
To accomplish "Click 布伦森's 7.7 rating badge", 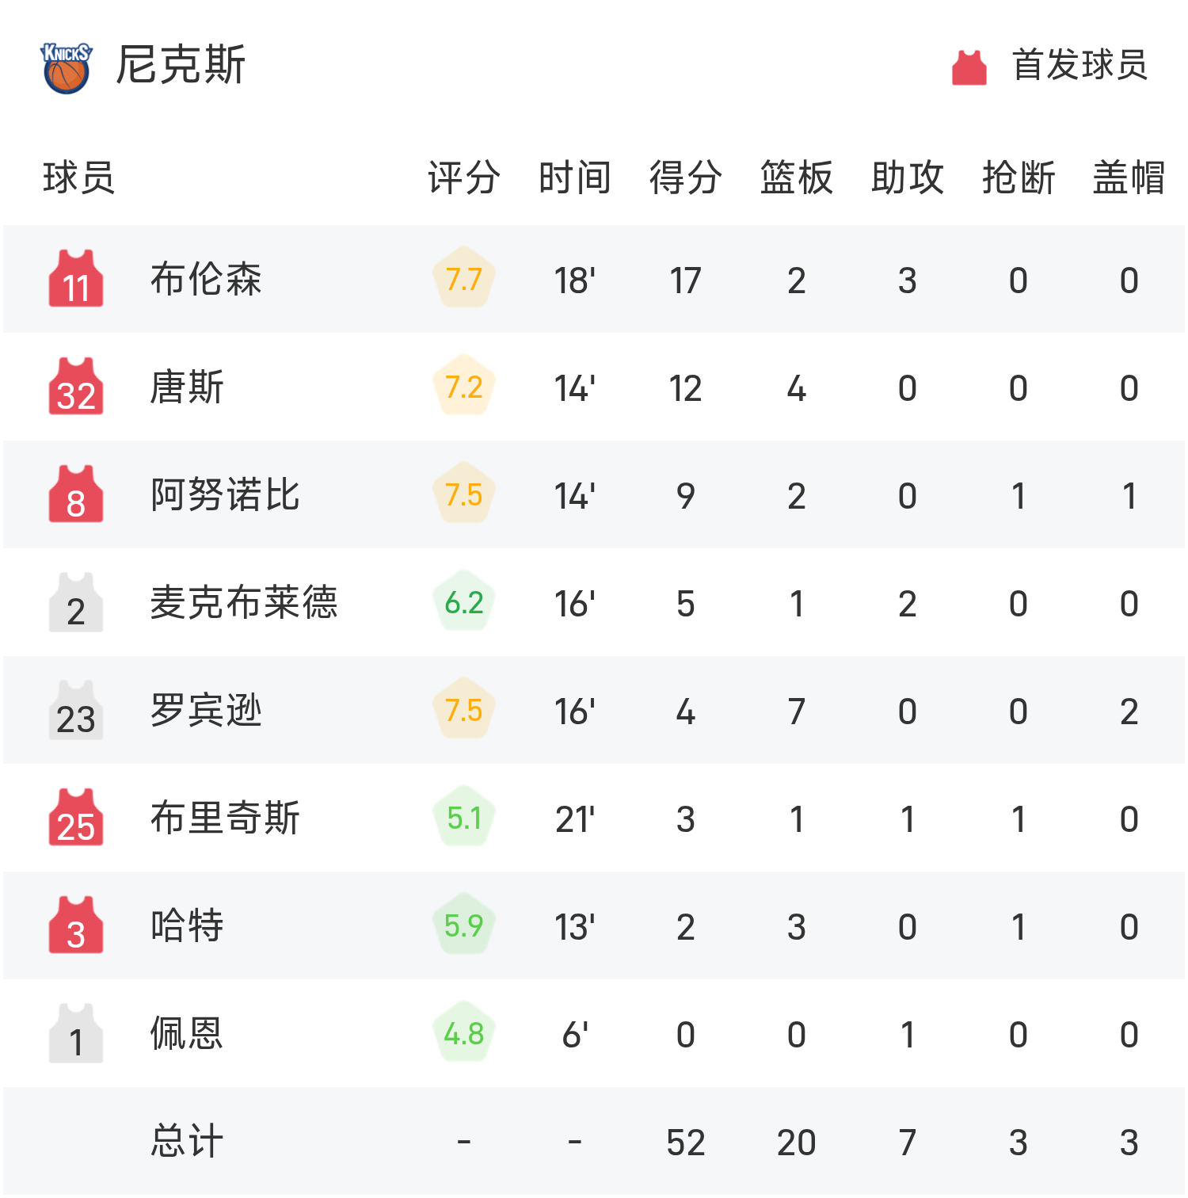I will pyautogui.click(x=464, y=279).
